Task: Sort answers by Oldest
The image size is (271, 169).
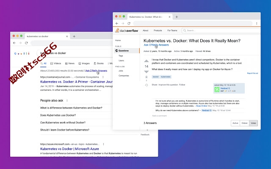Action: tap(244, 123)
